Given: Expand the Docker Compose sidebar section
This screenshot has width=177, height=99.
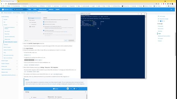Looking at the screenshot, I should point(17,64).
